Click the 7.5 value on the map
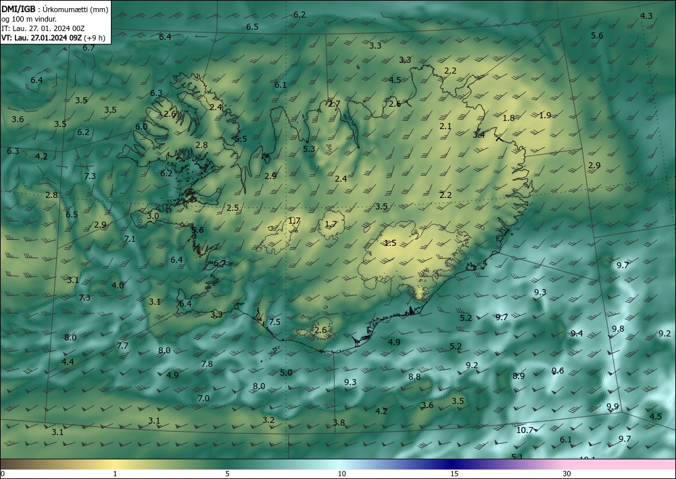Screen dimensions: 676x479 (274, 322)
